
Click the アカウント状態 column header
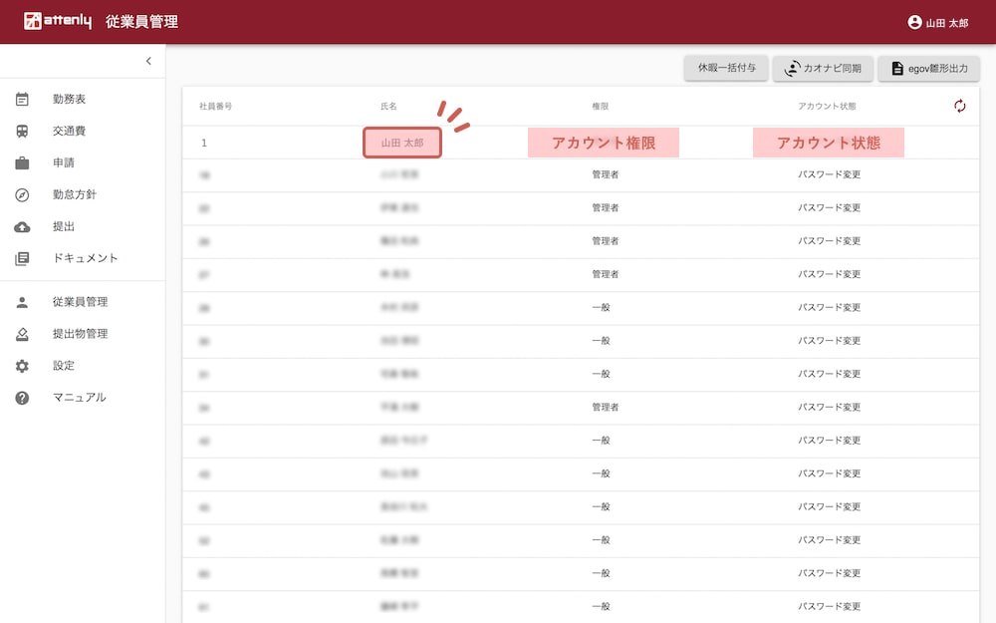[826, 106]
